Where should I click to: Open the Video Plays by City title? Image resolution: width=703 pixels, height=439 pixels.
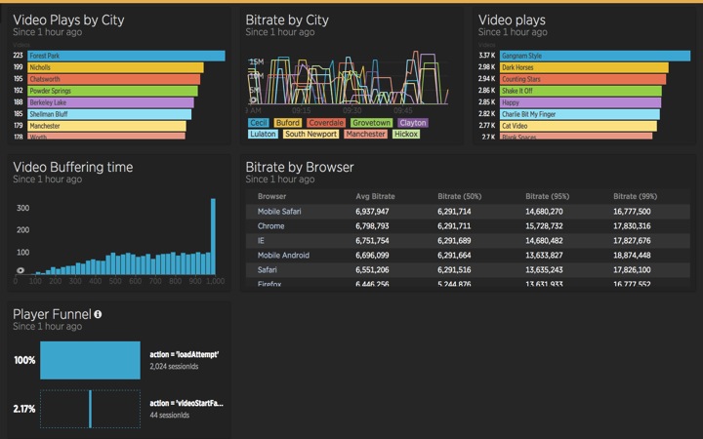(x=68, y=20)
